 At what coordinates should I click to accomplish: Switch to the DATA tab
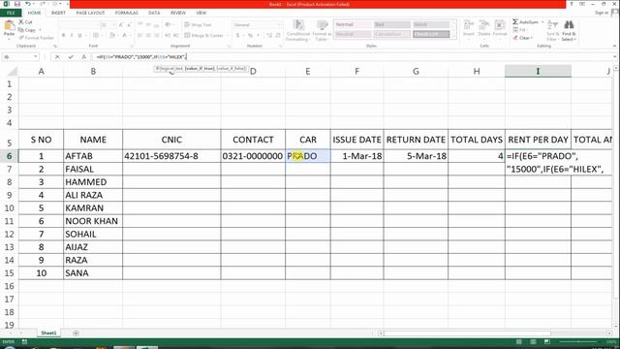[x=154, y=13]
